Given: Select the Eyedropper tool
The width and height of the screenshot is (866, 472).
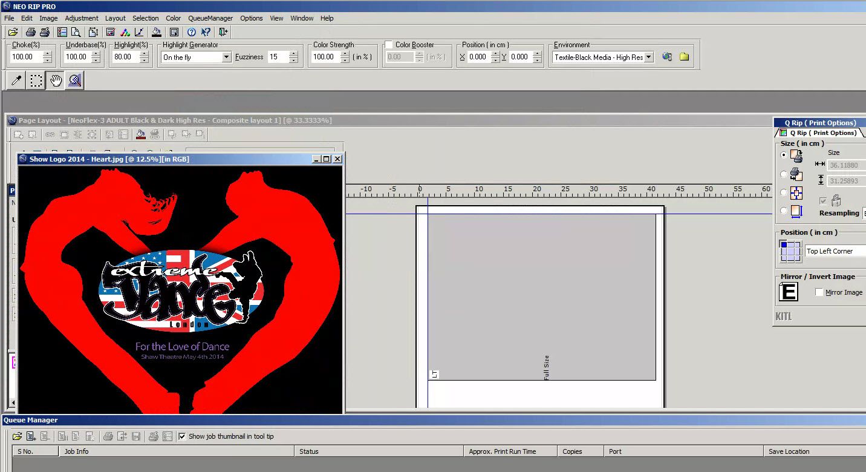Looking at the screenshot, I should click(17, 80).
